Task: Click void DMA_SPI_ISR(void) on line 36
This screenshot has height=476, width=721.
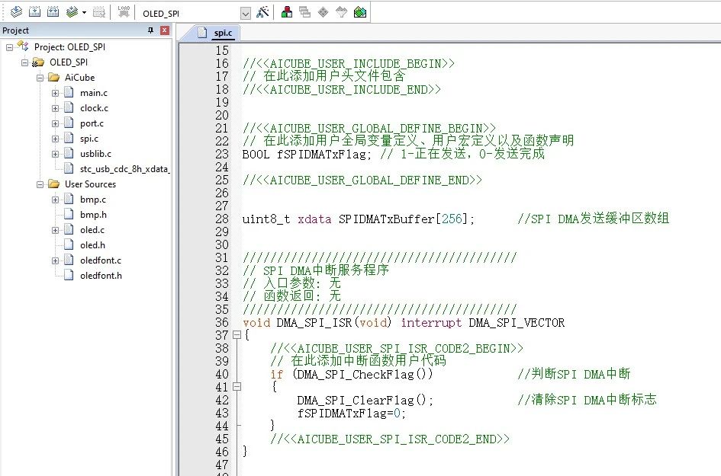Action: 317,322
